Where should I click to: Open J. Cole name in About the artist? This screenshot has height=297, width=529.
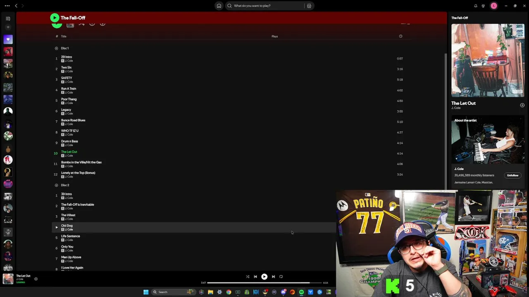click(459, 169)
